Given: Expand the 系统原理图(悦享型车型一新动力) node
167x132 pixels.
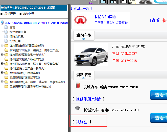Looking at the screenshot, I should tap(2, 86).
